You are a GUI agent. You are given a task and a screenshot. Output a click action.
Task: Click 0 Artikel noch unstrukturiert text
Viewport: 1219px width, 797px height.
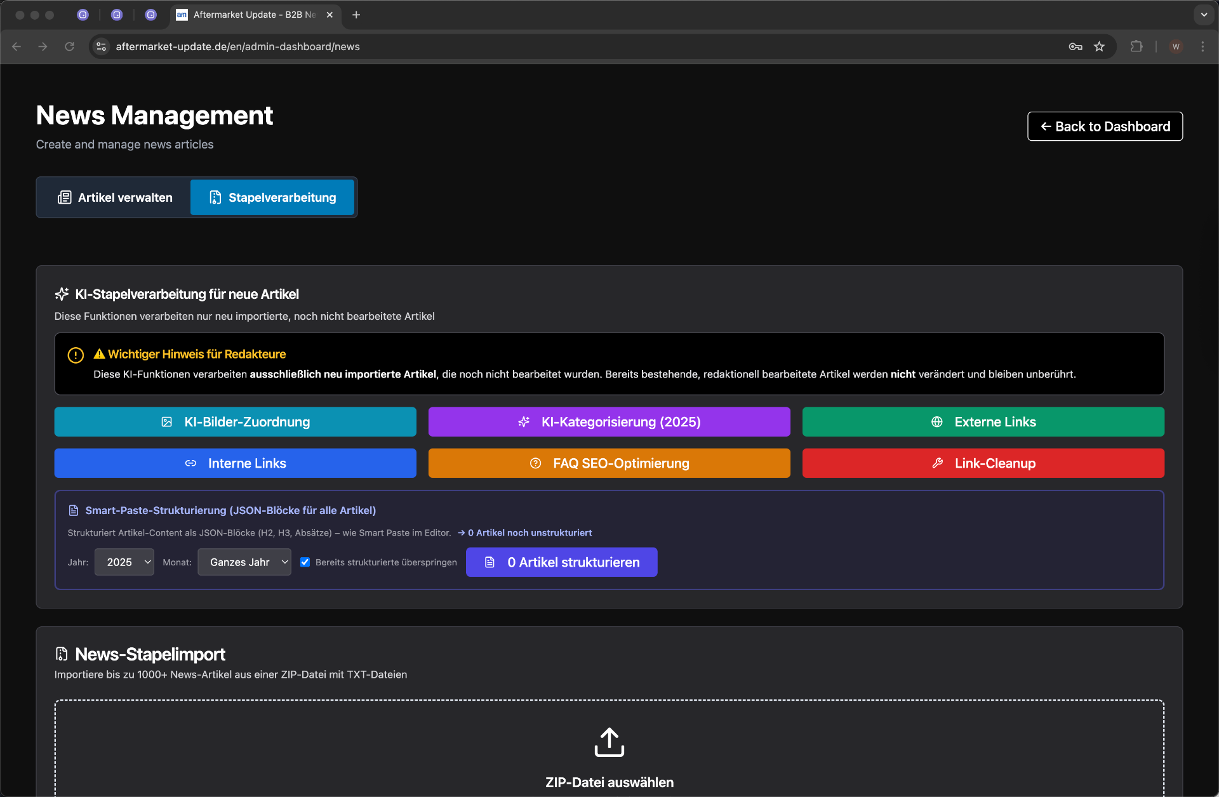click(530, 533)
